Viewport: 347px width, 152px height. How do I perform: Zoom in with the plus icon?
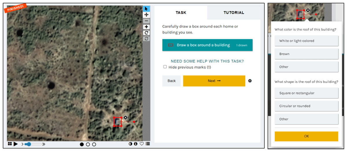[146, 27]
